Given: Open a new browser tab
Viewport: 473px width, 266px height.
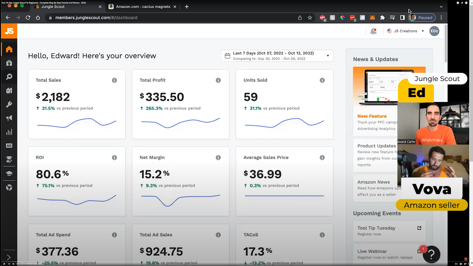Looking at the screenshot, I should click(187, 7).
